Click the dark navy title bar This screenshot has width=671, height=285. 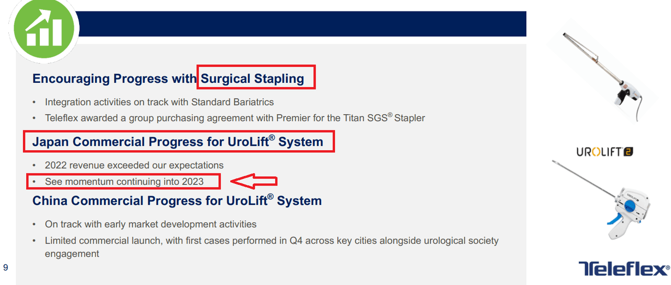(x=304, y=24)
